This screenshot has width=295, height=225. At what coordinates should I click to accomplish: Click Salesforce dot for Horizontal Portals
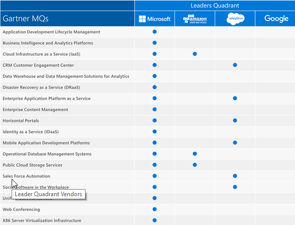(235, 120)
